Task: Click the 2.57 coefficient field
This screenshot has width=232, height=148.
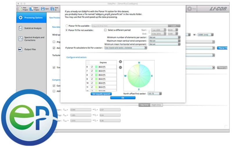Action: (110, 110)
